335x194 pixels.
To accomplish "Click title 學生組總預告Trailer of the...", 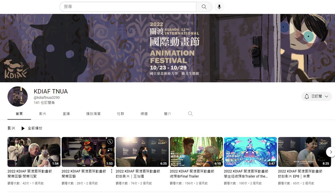I will pos(246,174).
